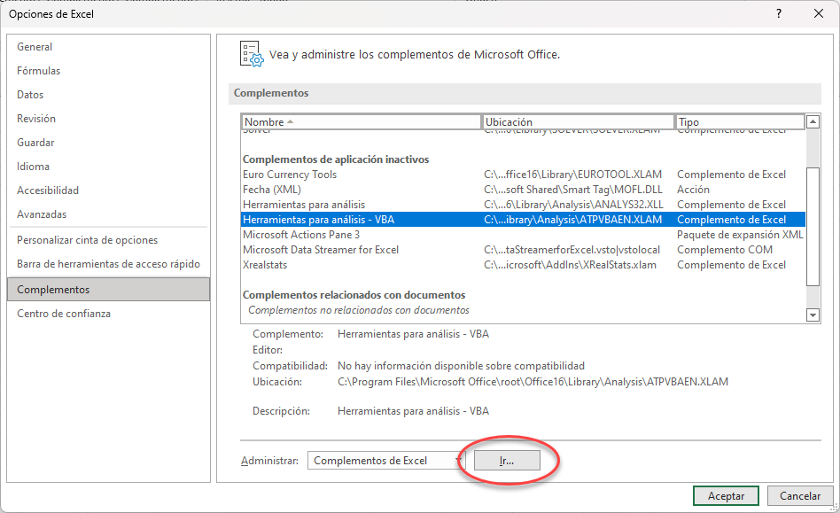The width and height of the screenshot is (840, 513).
Task: Click the MOFL.DLL location cell
Action: click(573, 190)
